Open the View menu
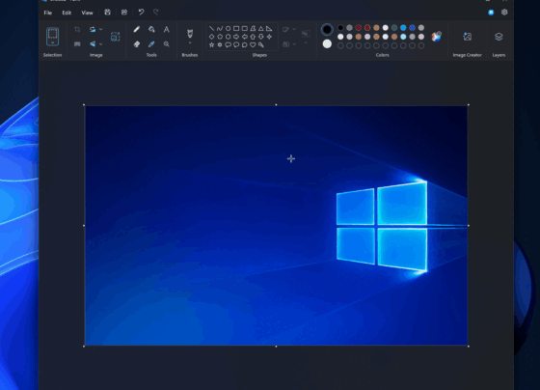Viewport: 540px width, 390px height. (87, 13)
